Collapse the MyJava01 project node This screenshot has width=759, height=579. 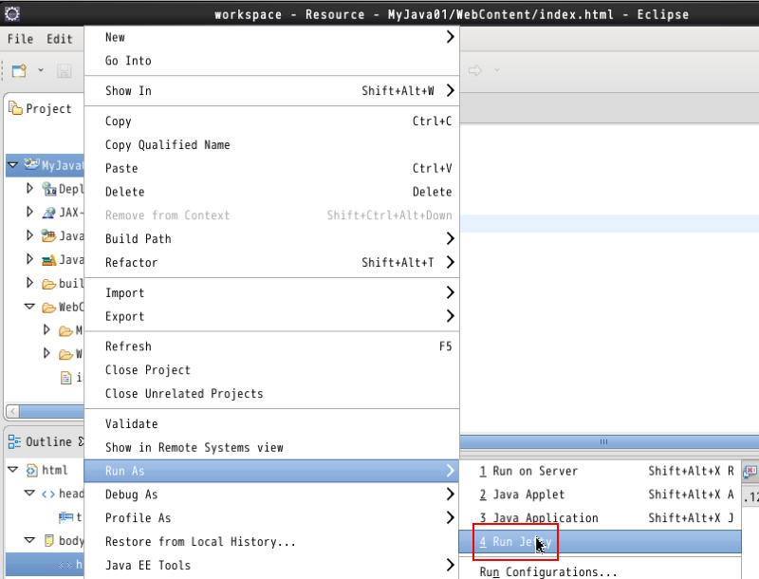(13, 165)
